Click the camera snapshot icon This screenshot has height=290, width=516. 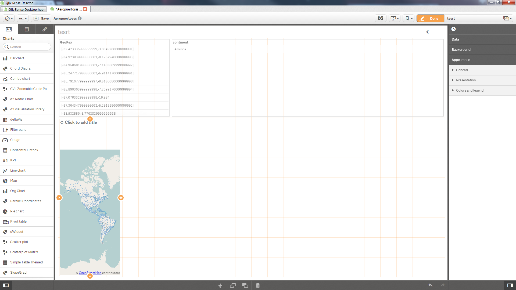click(x=380, y=19)
